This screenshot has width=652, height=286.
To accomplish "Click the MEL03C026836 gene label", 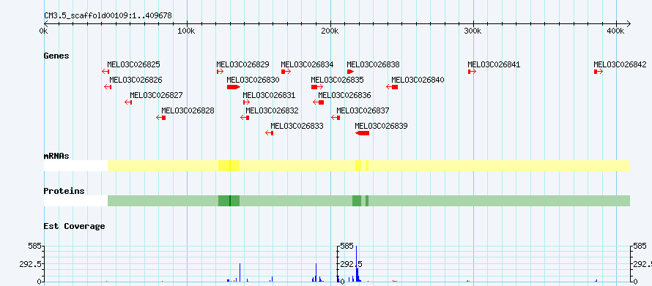I will (x=344, y=95).
